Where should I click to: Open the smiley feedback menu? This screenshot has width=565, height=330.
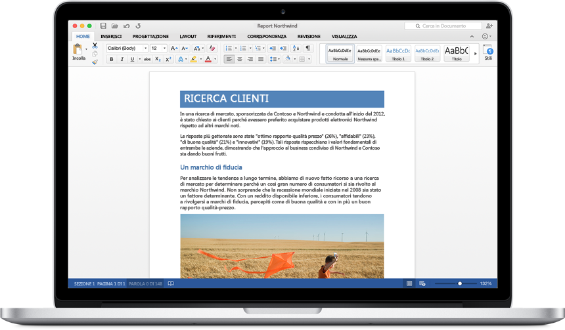coord(486,36)
